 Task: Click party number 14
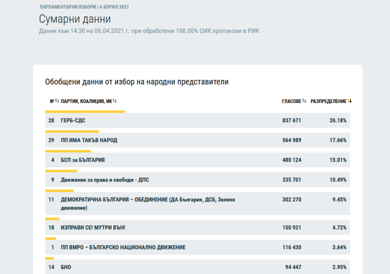[51, 267]
